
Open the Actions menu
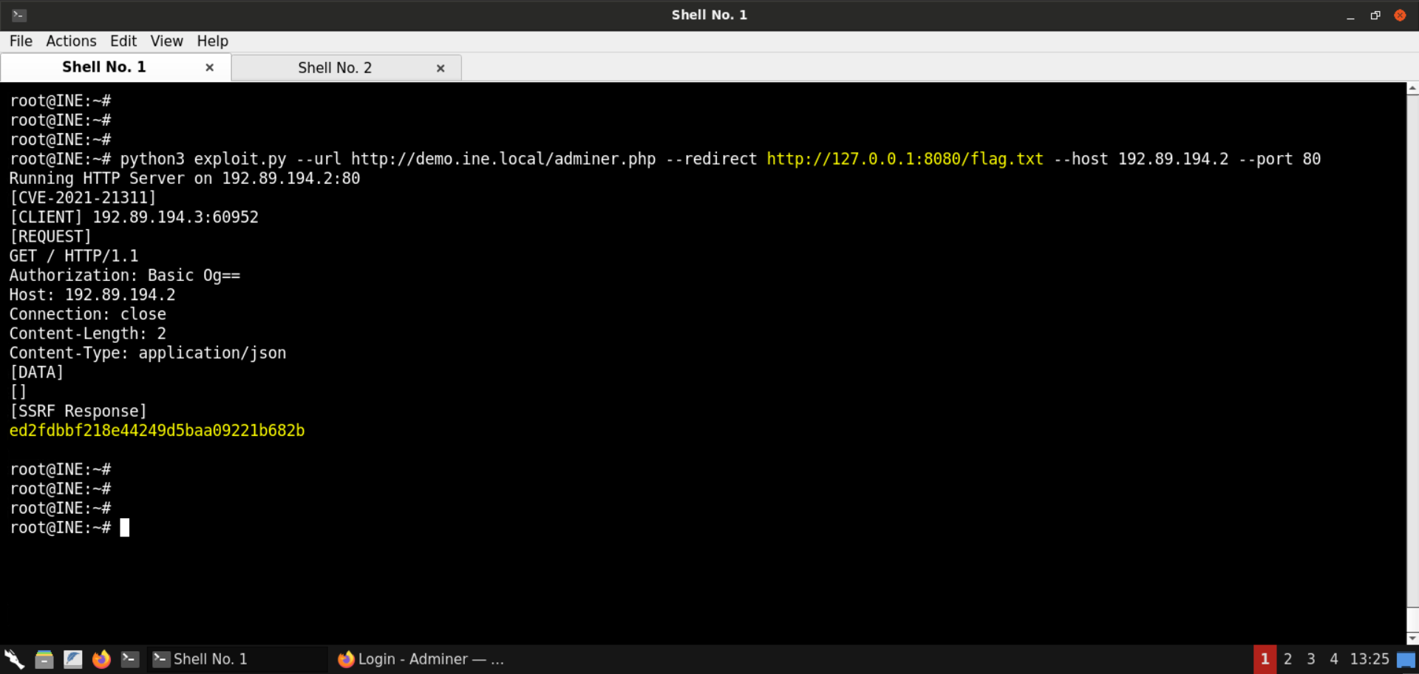point(71,41)
